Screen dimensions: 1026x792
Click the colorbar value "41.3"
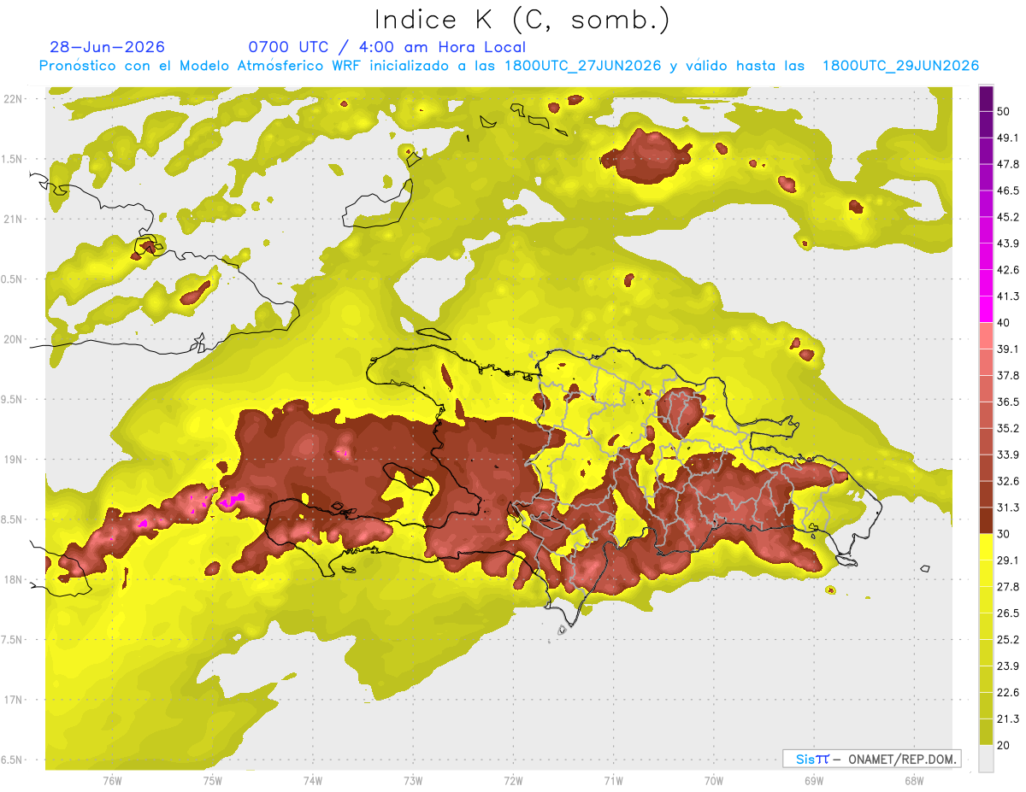1009,296
